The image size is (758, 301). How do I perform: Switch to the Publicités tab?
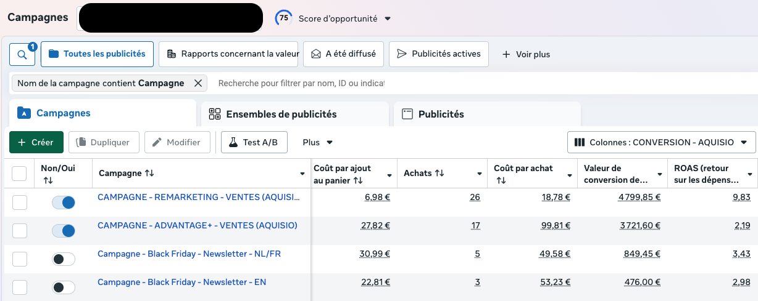coord(440,114)
